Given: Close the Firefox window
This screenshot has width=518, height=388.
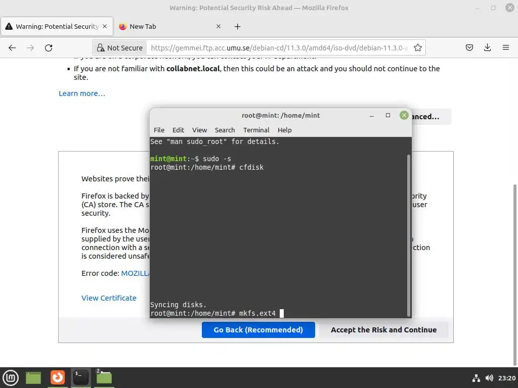Looking at the screenshot, I should click(510, 8).
